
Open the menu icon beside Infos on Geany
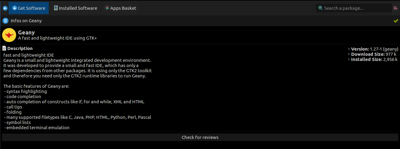point(5,21)
